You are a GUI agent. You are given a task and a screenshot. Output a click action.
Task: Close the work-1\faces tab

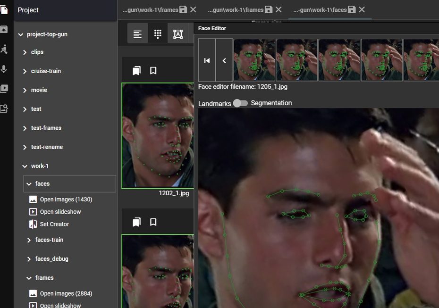coord(362,9)
